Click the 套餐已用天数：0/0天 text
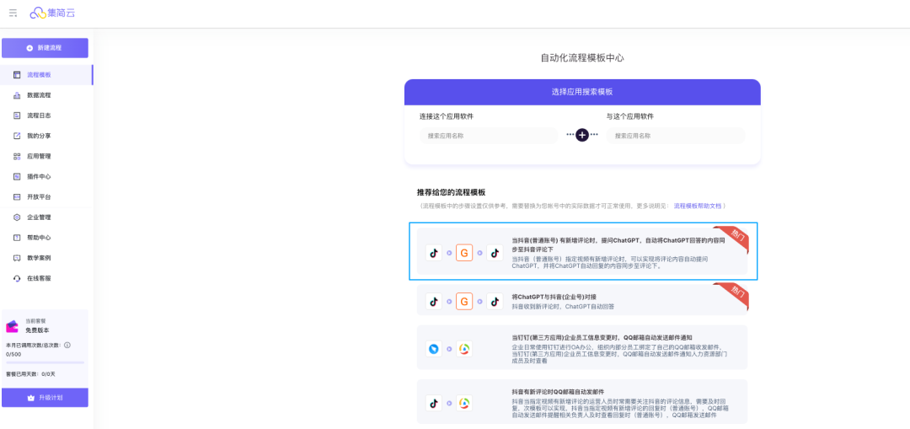910x429 pixels. click(x=30, y=374)
